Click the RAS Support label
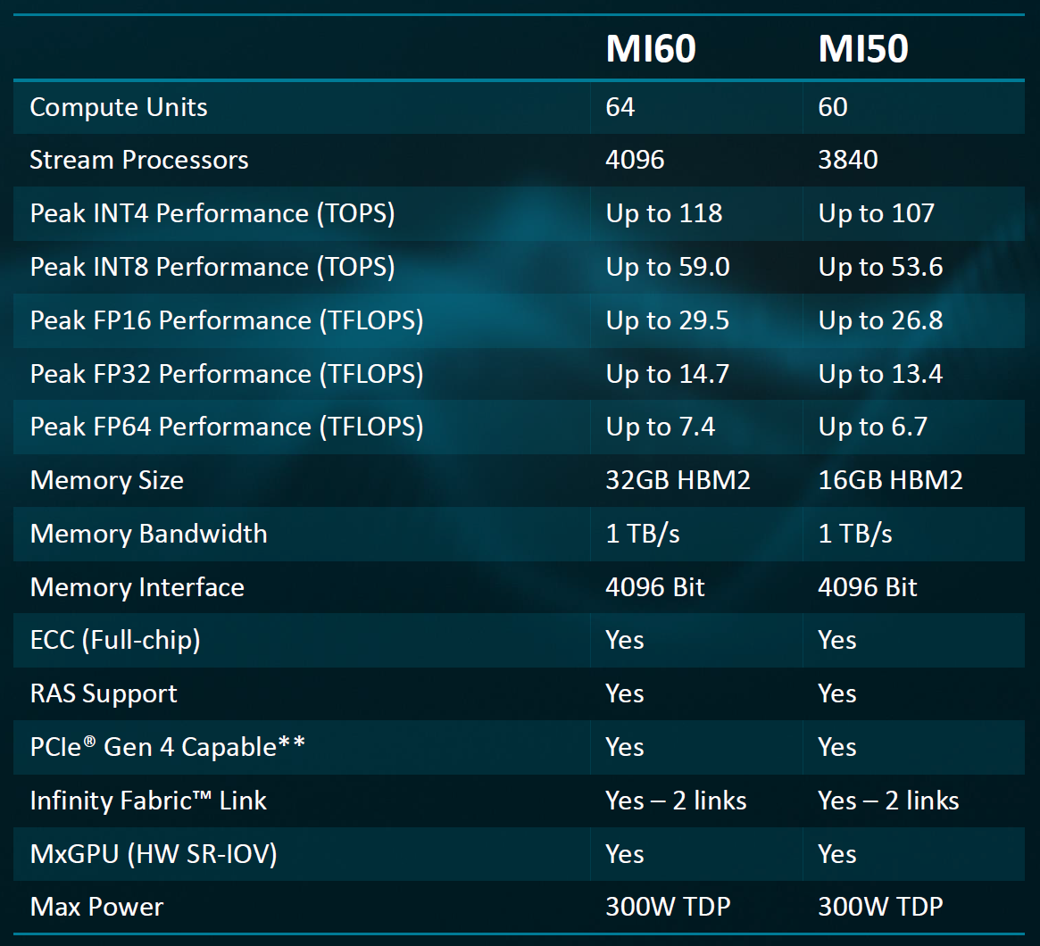This screenshot has width=1040, height=946. coord(104,694)
